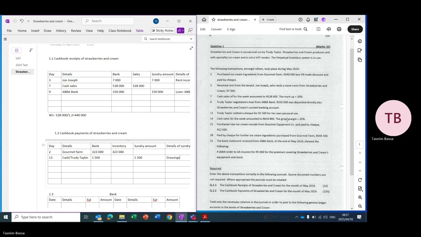Switch to the Home ribbon tab
421x237 pixels.
point(22,31)
